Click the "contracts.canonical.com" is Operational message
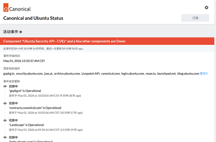Viewport: 216px width, 142px height. click(x=35, y=108)
